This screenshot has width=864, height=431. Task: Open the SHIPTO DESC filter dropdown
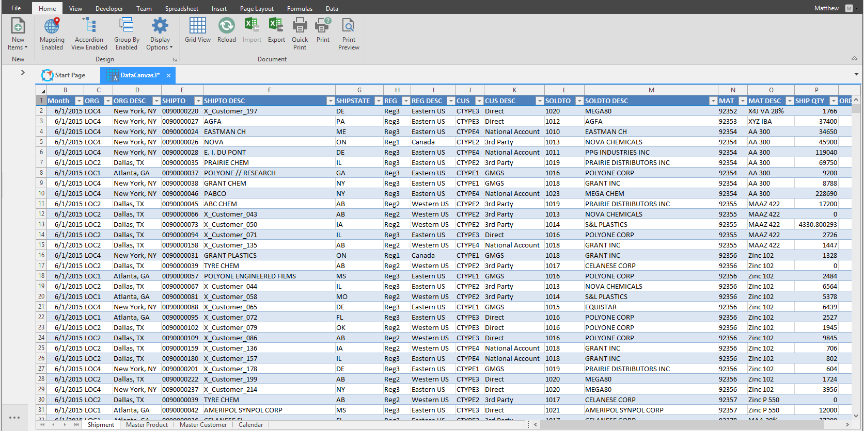click(331, 101)
